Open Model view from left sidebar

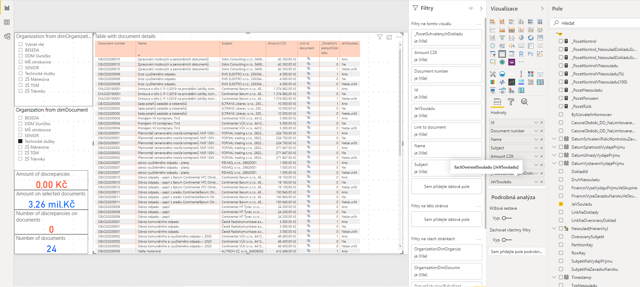pos(7,36)
